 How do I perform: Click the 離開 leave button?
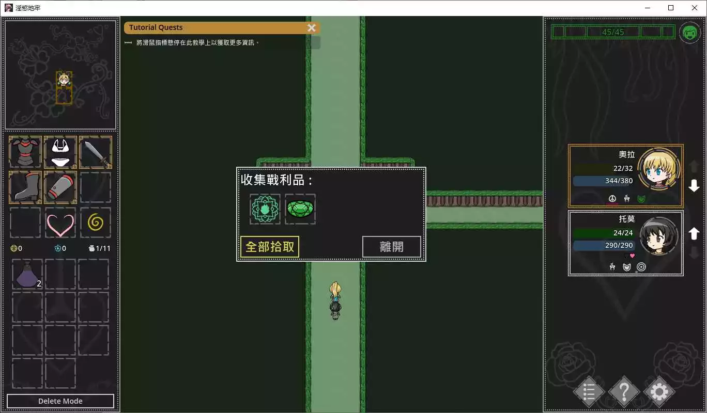[391, 247]
